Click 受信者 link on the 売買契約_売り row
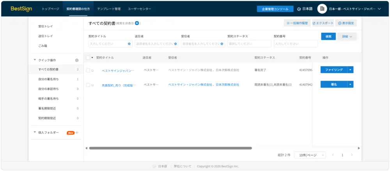Image resolution: width=390 pixels, height=171 pixels. pyautogui.click(x=204, y=85)
